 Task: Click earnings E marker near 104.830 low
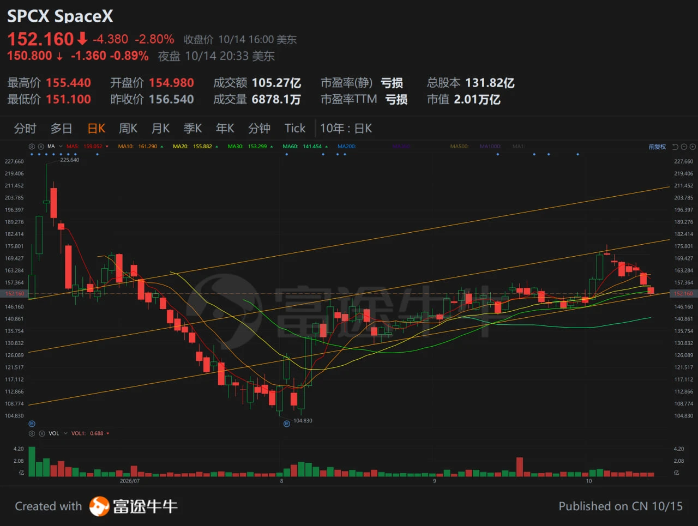click(x=287, y=424)
